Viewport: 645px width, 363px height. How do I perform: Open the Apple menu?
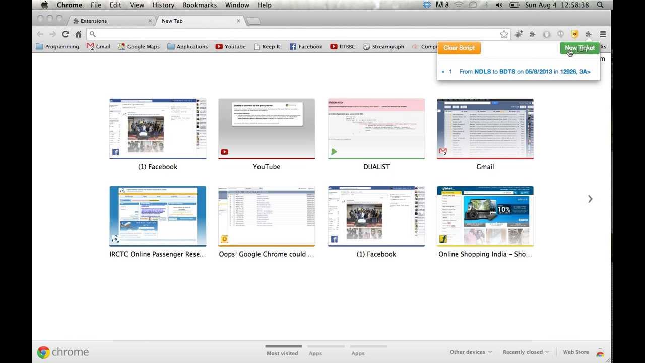point(44,5)
